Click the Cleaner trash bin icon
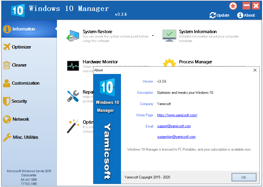The width and height of the screenshot is (263, 187). (7, 65)
